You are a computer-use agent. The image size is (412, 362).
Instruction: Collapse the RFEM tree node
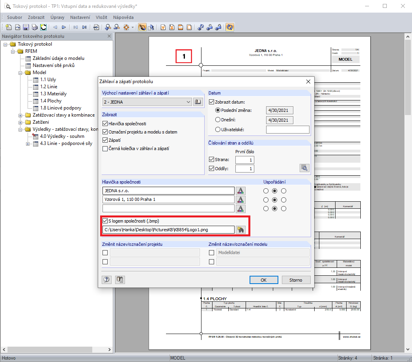coord(13,52)
